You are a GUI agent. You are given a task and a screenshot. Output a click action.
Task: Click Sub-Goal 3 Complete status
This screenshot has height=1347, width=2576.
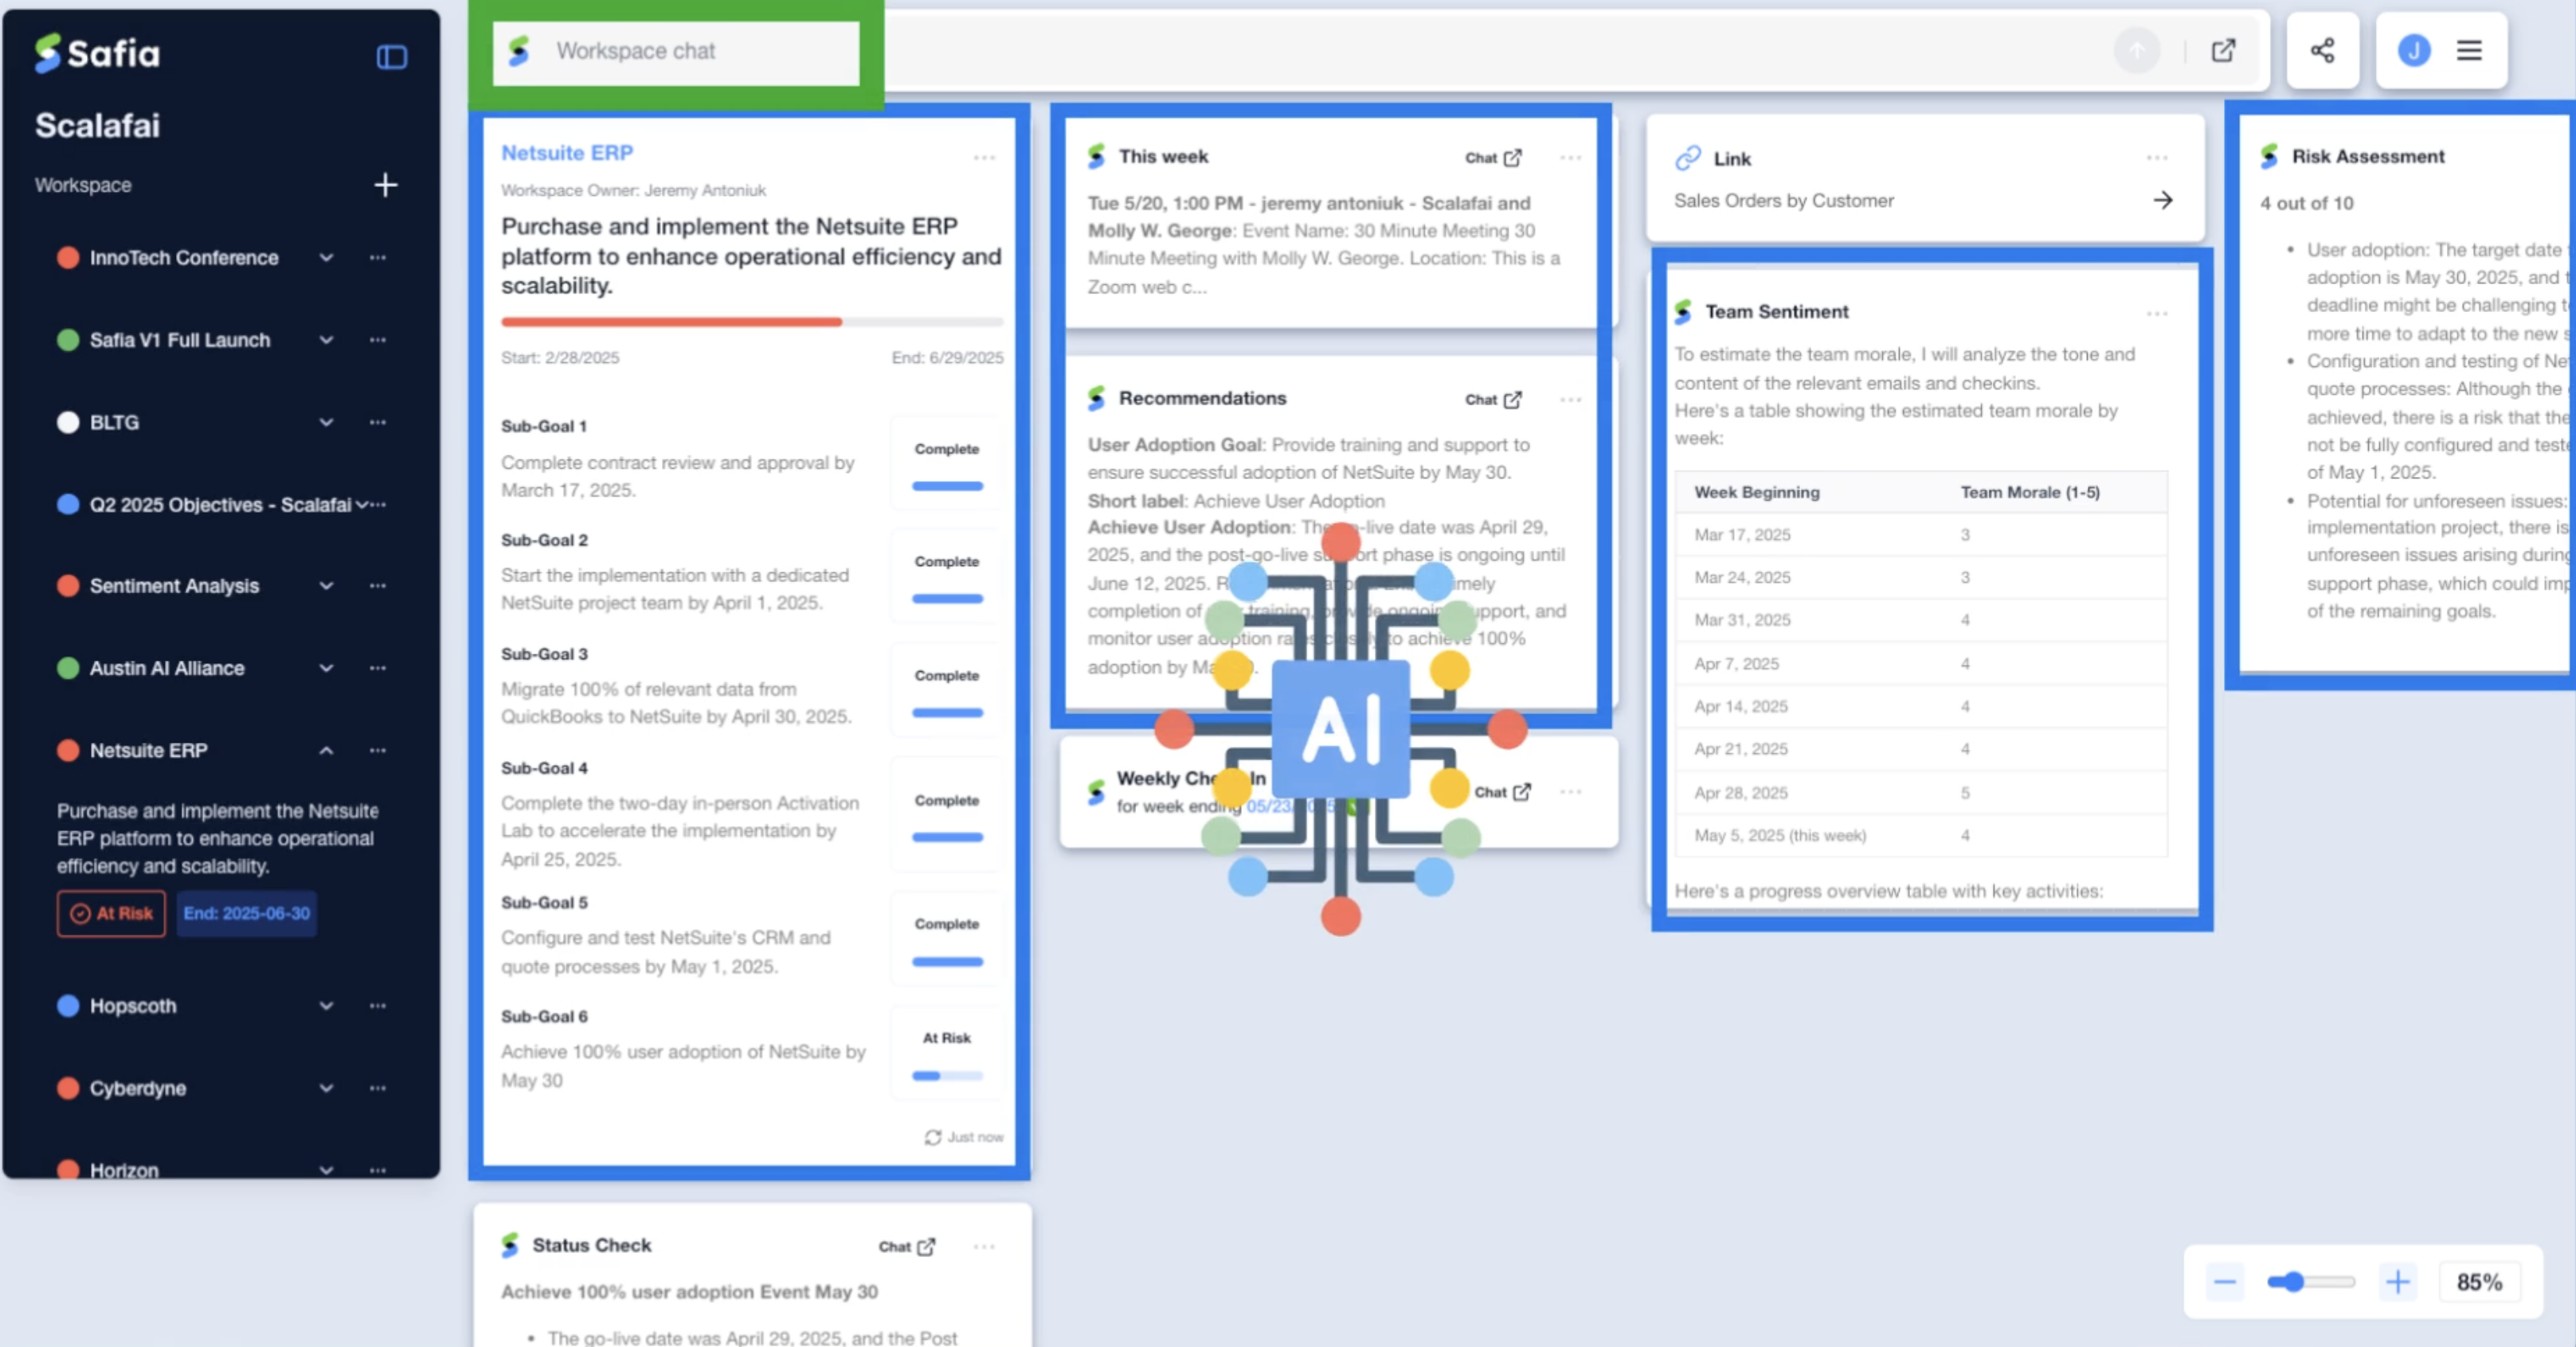pos(947,676)
